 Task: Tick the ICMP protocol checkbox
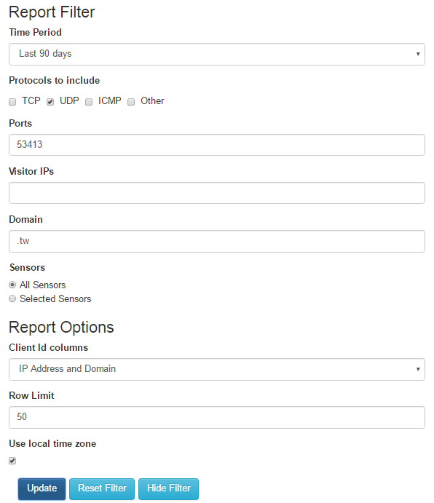tap(89, 102)
